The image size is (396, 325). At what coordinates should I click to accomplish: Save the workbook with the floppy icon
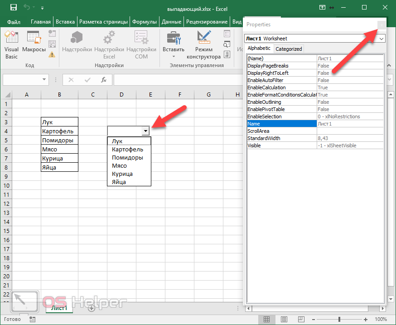14,8
